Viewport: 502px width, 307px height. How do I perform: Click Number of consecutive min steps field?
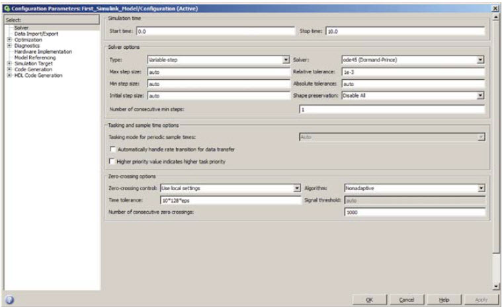pyautogui.click(x=392, y=109)
